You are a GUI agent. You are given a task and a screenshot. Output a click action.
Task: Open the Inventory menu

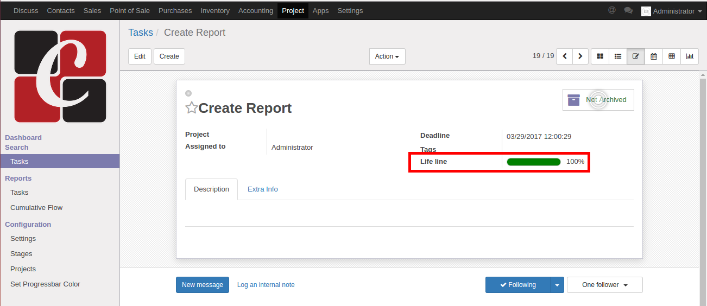click(x=215, y=11)
